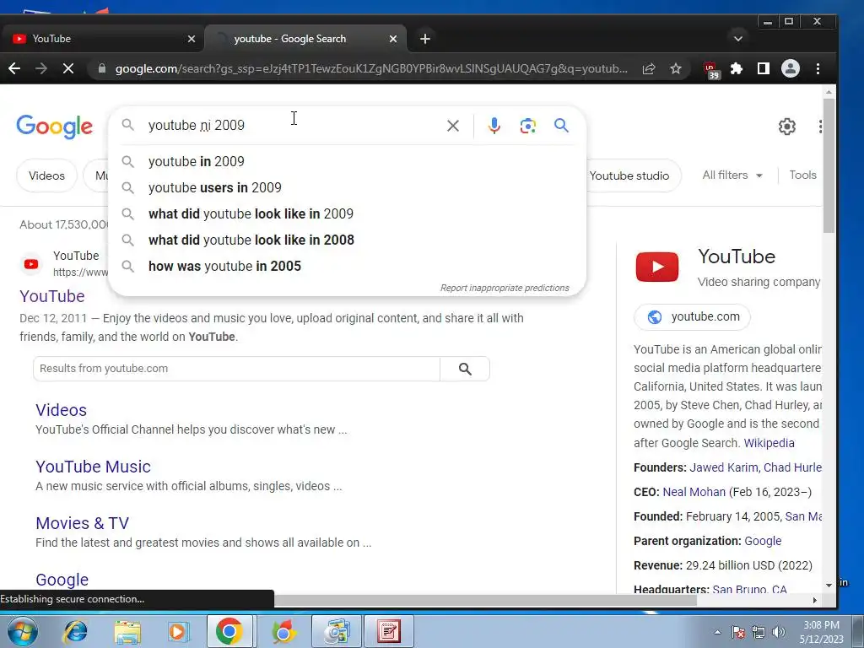Choose suggestion 'youtube in 2009'
This screenshot has height=648, width=864.
point(347,161)
